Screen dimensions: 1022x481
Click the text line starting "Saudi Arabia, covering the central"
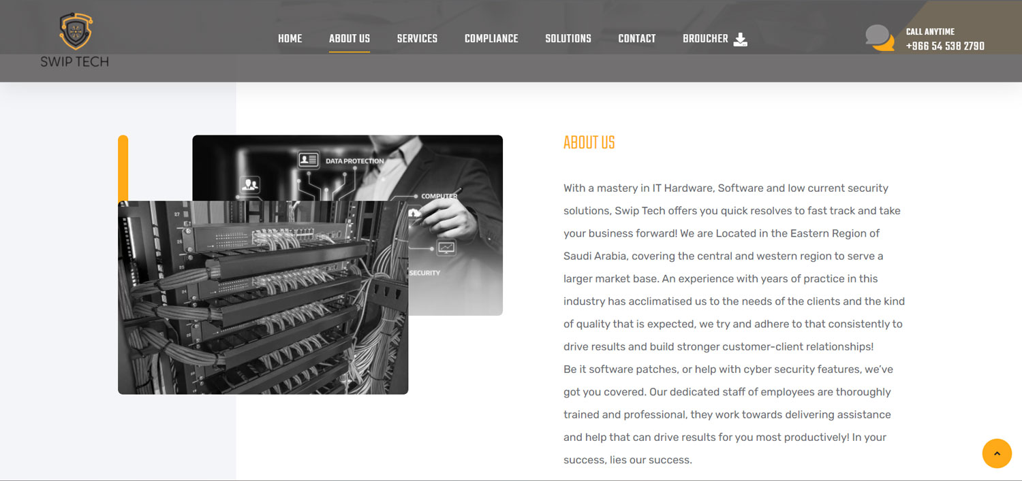click(x=723, y=256)
